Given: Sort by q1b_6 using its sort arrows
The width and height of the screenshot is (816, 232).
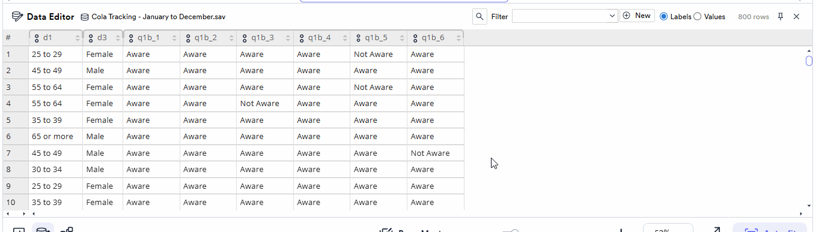Looking at the screenshot, I should click(x=458, y=38).
